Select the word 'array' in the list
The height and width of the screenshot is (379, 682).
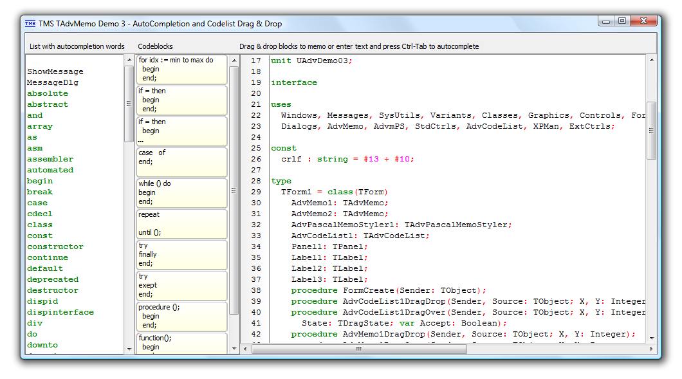click(x=40, y=126)
